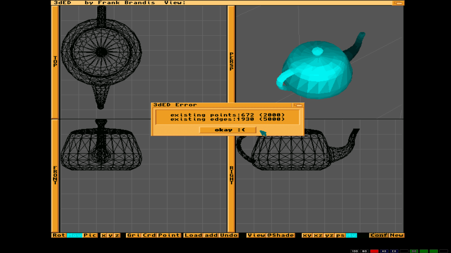The image size is (451, 253).
Task: Click the HD drive indicator in status bar
Action: (384, 251)
